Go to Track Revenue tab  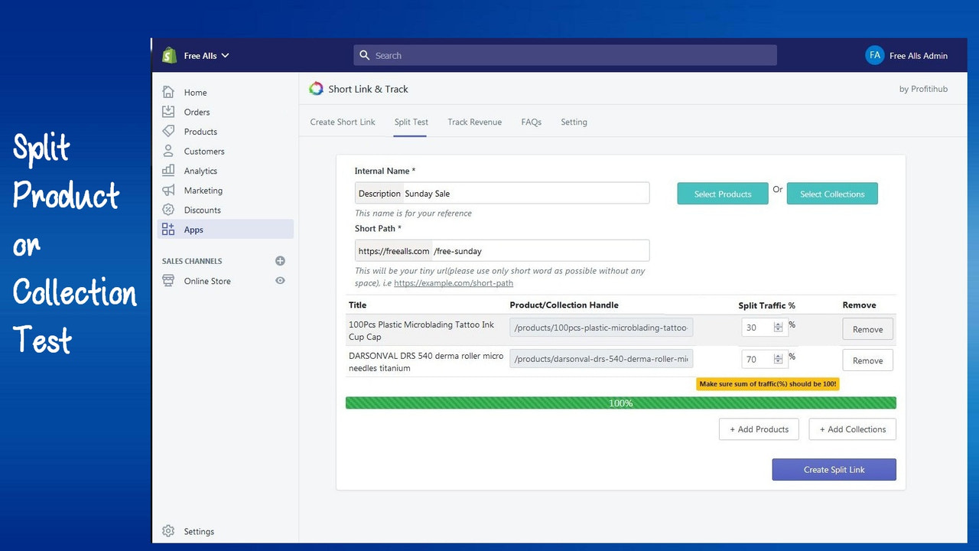click(474, 122)
